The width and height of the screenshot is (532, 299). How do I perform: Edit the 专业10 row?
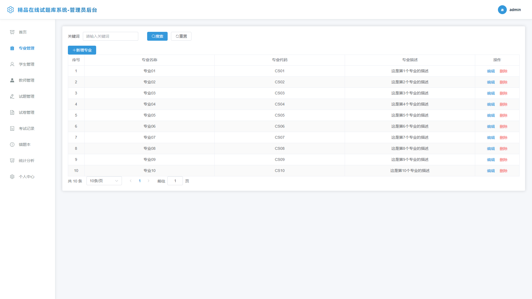pyautogui.click(x=491, y=171)
